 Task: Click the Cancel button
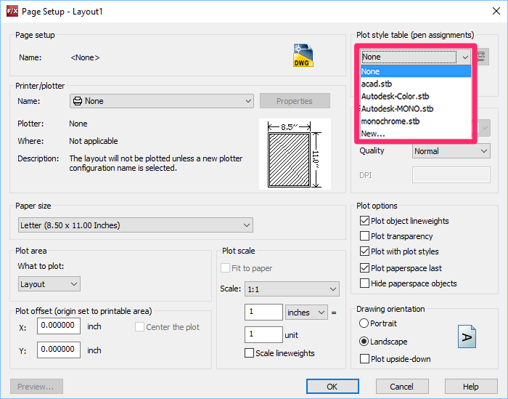coord(402,387)
